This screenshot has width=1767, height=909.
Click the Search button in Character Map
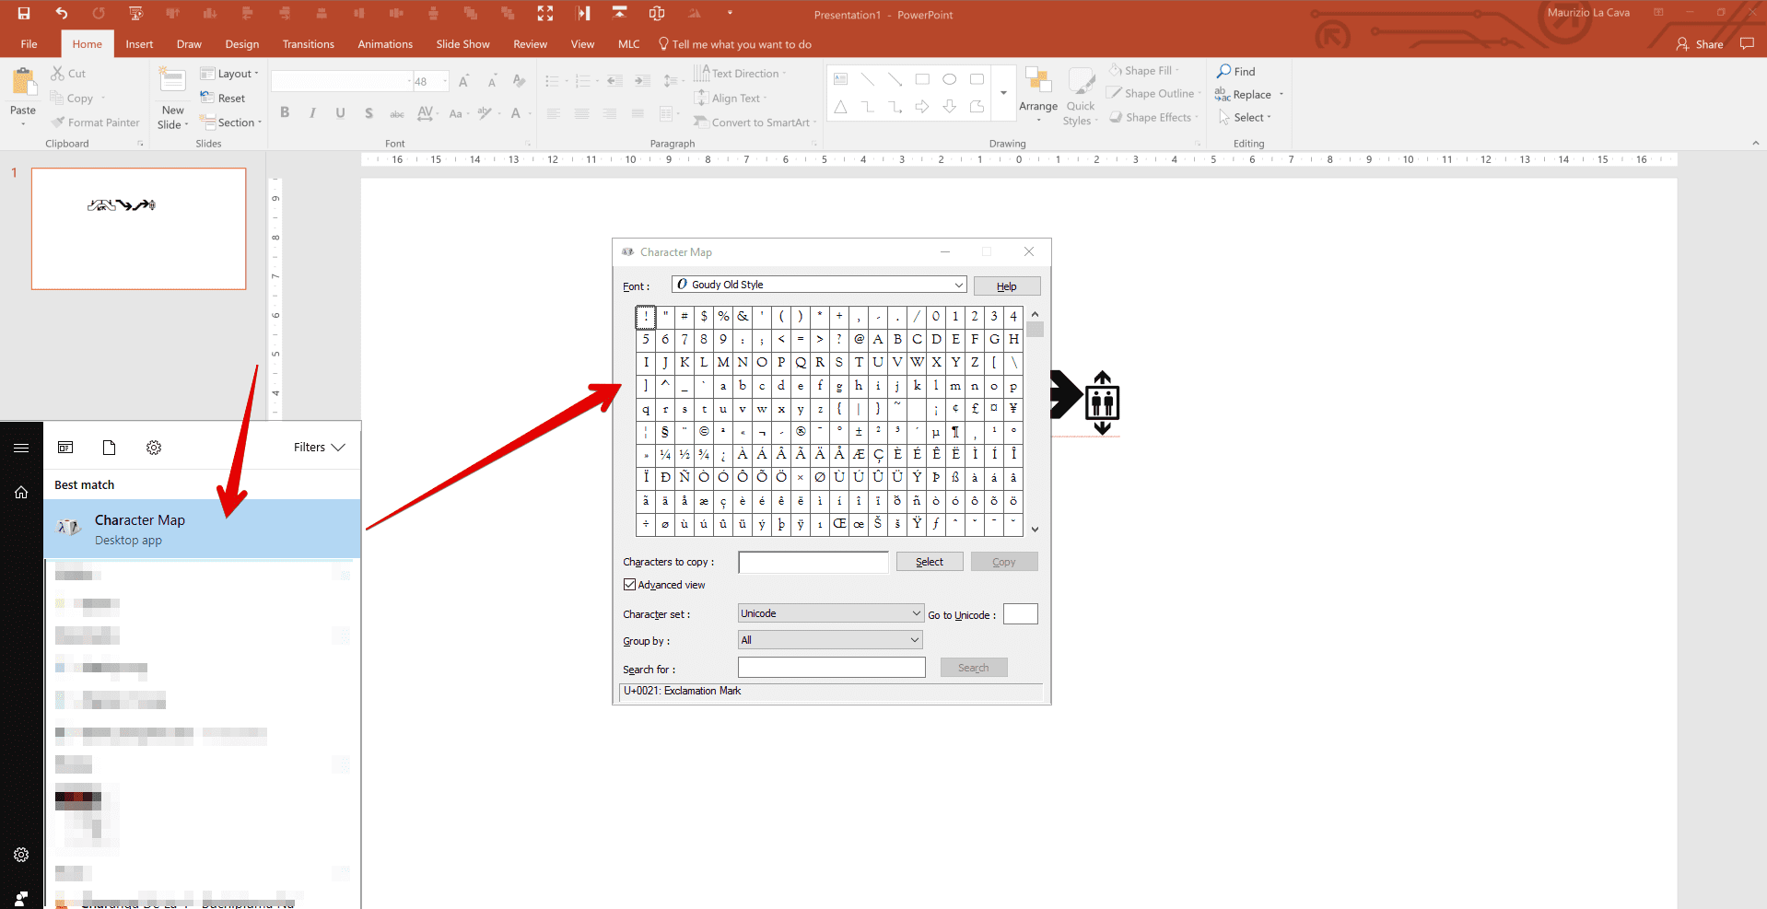[x=974, y=667]
